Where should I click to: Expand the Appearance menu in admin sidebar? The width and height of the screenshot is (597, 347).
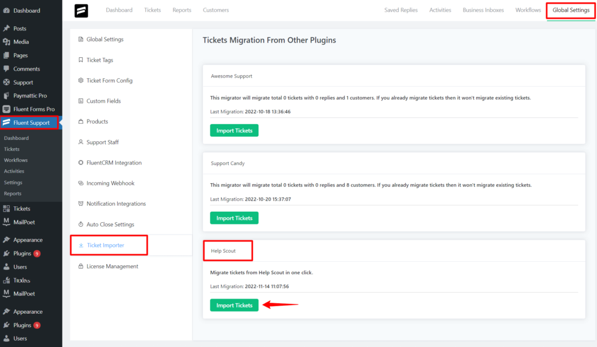tap(27, 239)
